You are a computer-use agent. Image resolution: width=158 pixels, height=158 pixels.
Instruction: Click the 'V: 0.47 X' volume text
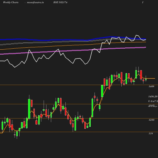coord(153,101)
